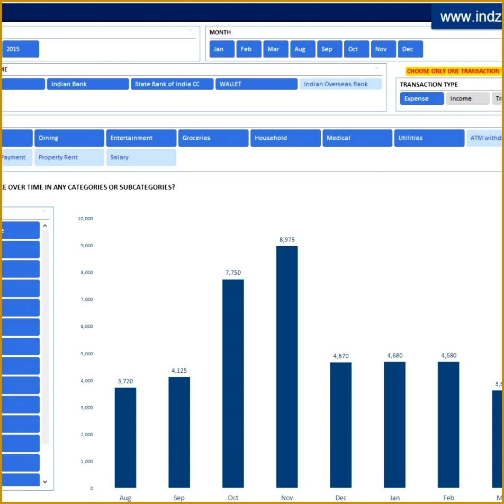The image size is (504, 504).
Task: Click the 7,750 data label
Action: 233,273
